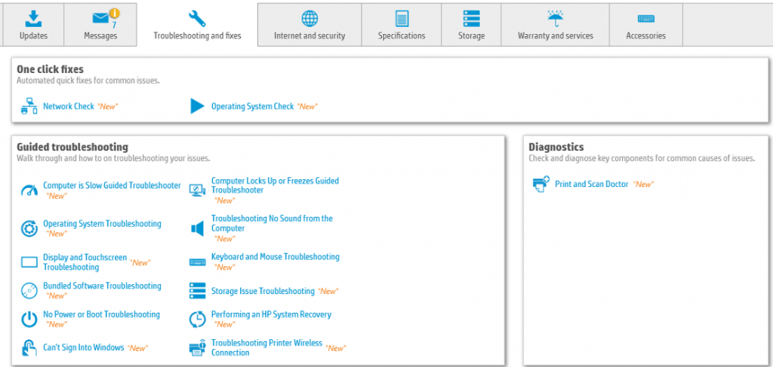Click the Network Check icon

[29, 106]
